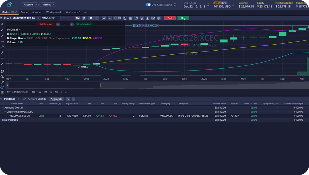Click the download icon in chart toolbar
The width and height of the screenshot is (309, 175).
[147, 18]
